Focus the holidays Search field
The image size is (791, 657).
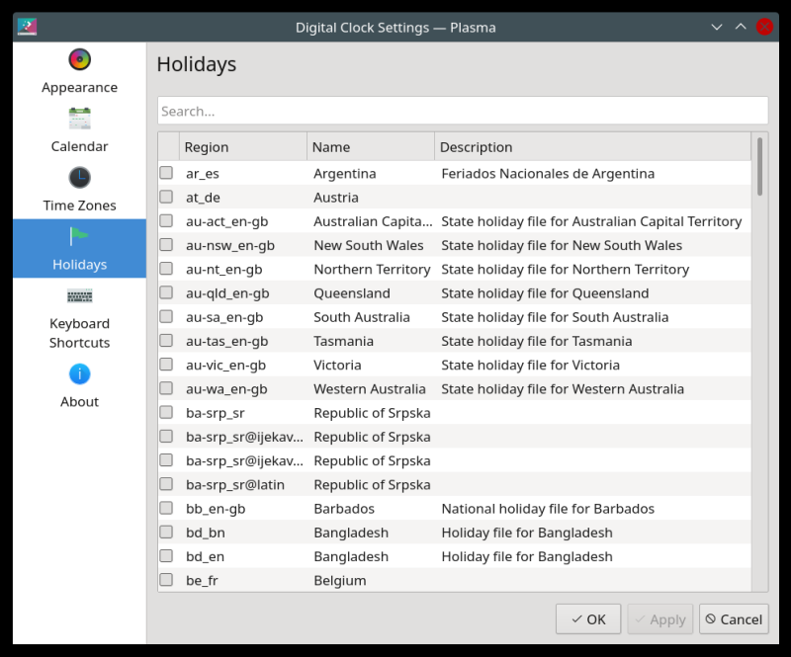pyautogui.click(x=462, y=111)
